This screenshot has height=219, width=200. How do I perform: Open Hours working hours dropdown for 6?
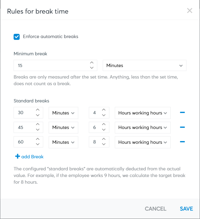[x=143, y=127]
